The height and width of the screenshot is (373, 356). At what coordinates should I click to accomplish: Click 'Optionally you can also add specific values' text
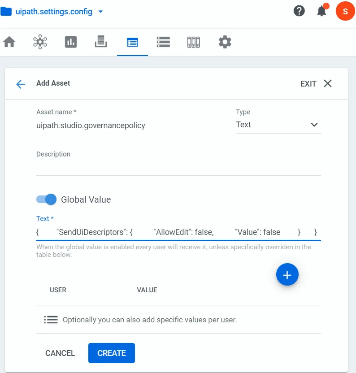point(150,320)
